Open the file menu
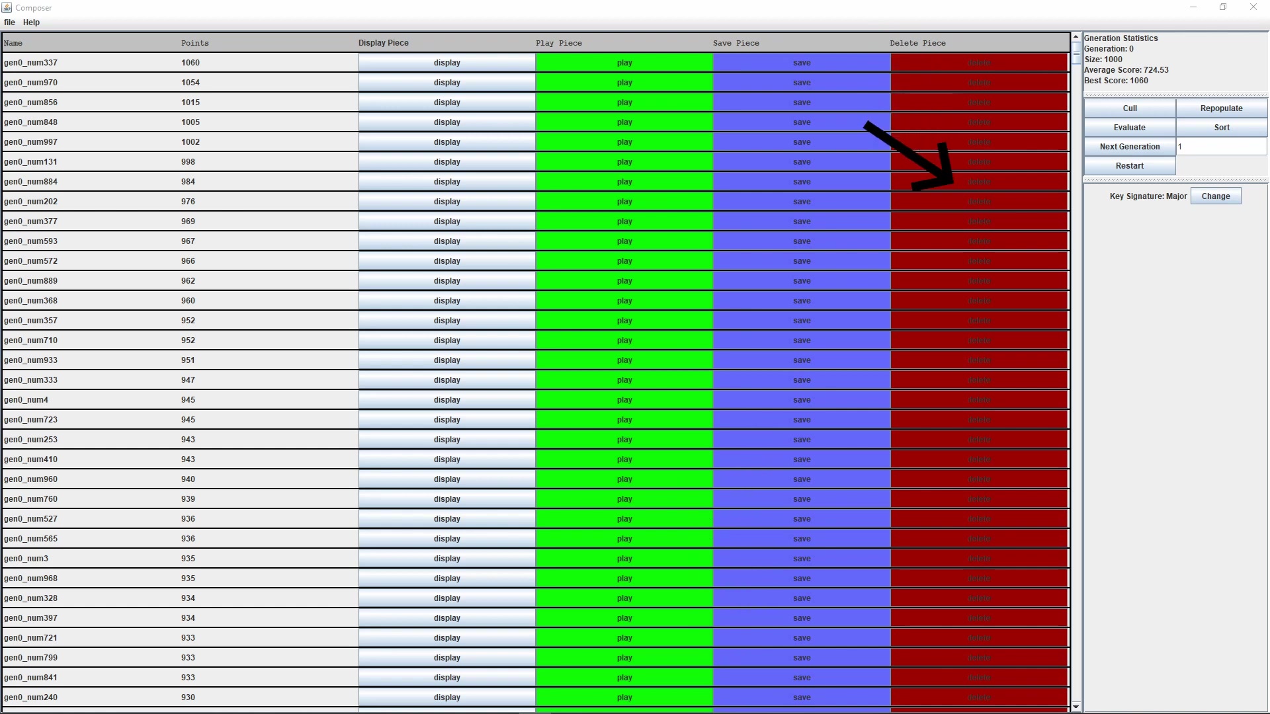 9,22
